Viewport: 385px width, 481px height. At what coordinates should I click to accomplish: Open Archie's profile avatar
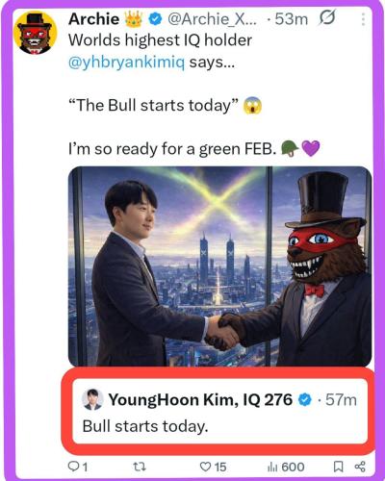35,33
